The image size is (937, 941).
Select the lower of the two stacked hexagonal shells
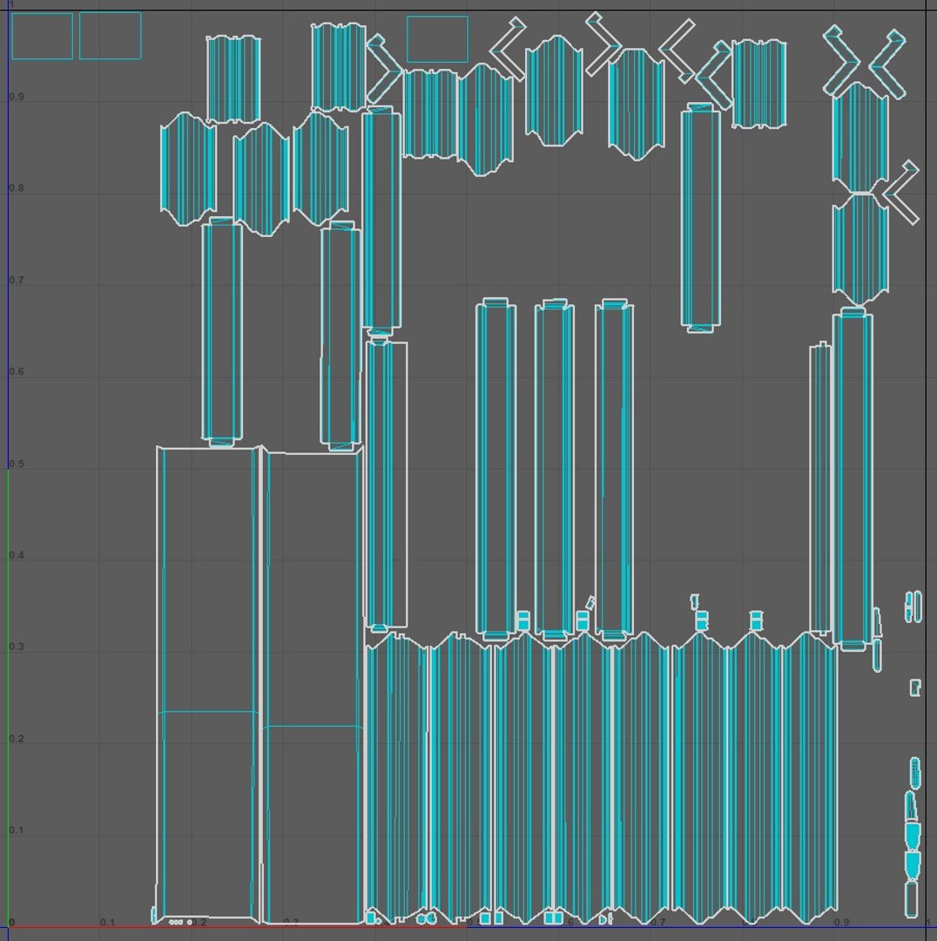click(x=860, y=249)
